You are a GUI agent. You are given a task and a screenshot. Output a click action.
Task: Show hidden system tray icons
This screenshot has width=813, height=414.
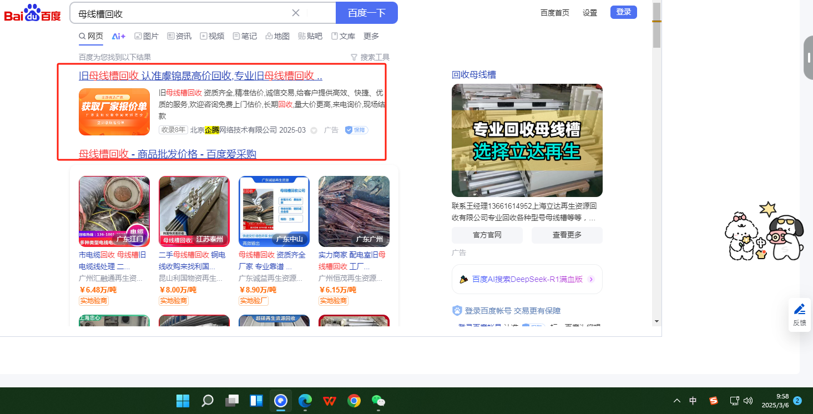(676, 401)
